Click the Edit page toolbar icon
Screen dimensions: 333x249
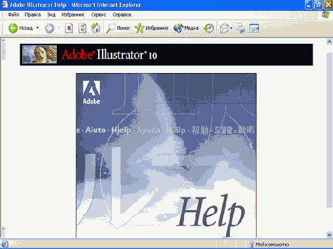tap(254, 29)
